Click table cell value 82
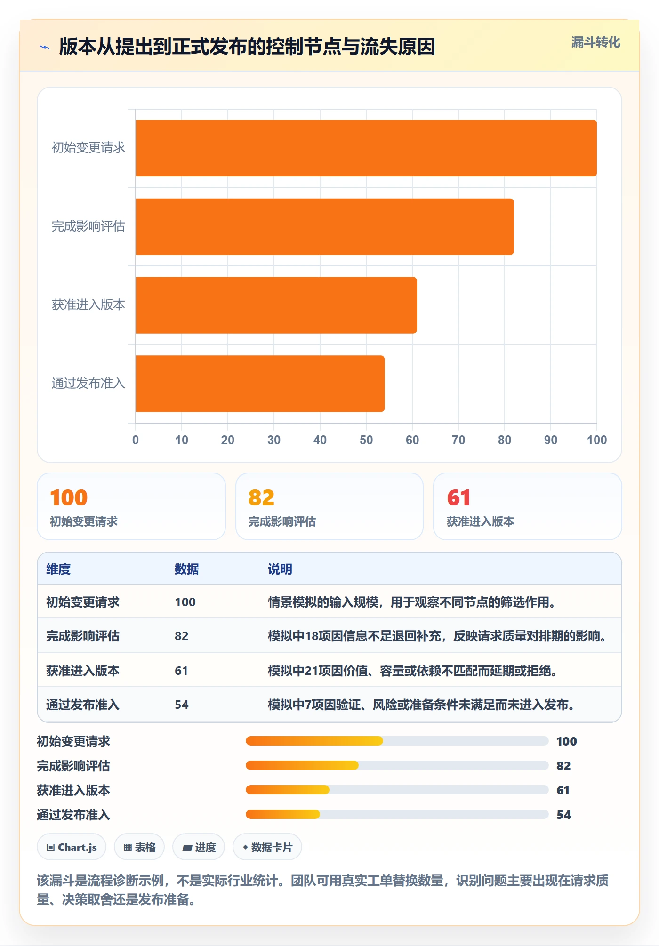The height and width of the screenshot is (946, 659). (x=182, y=636)
